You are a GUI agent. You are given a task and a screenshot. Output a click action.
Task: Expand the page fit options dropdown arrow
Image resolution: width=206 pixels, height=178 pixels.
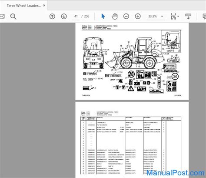[x=178, y=16]
